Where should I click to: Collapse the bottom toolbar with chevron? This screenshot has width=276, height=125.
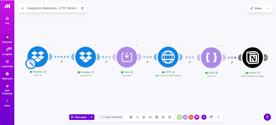click(218, 117)
